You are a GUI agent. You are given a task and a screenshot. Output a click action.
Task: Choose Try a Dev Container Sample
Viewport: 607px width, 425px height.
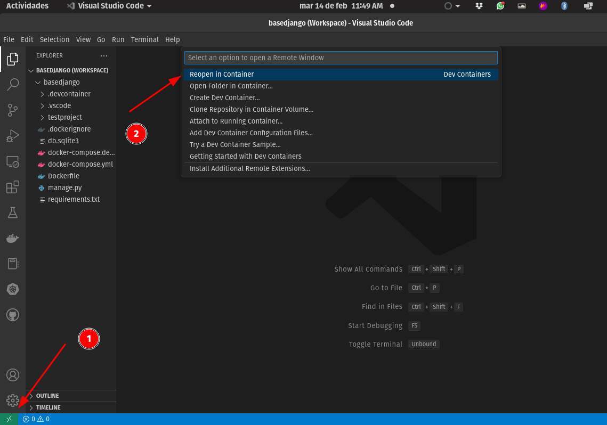[x=341, y=145]
